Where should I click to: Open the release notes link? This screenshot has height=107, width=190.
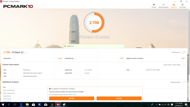[72, 95]
